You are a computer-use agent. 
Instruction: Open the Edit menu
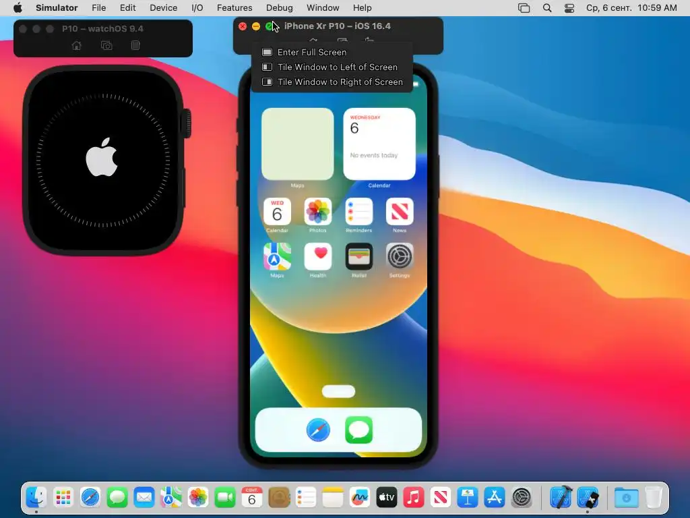tap(127, 7)
